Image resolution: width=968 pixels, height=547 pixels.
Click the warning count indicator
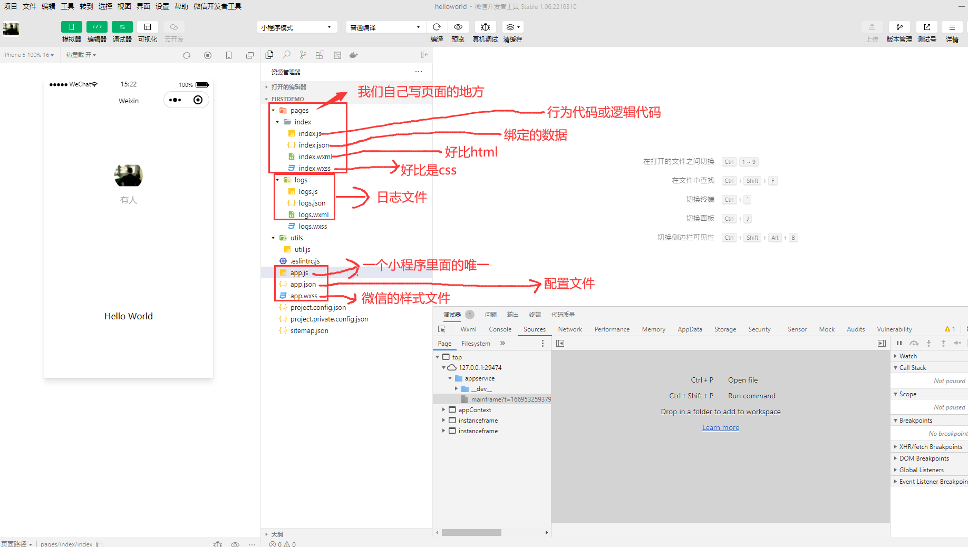pos(950,329)
